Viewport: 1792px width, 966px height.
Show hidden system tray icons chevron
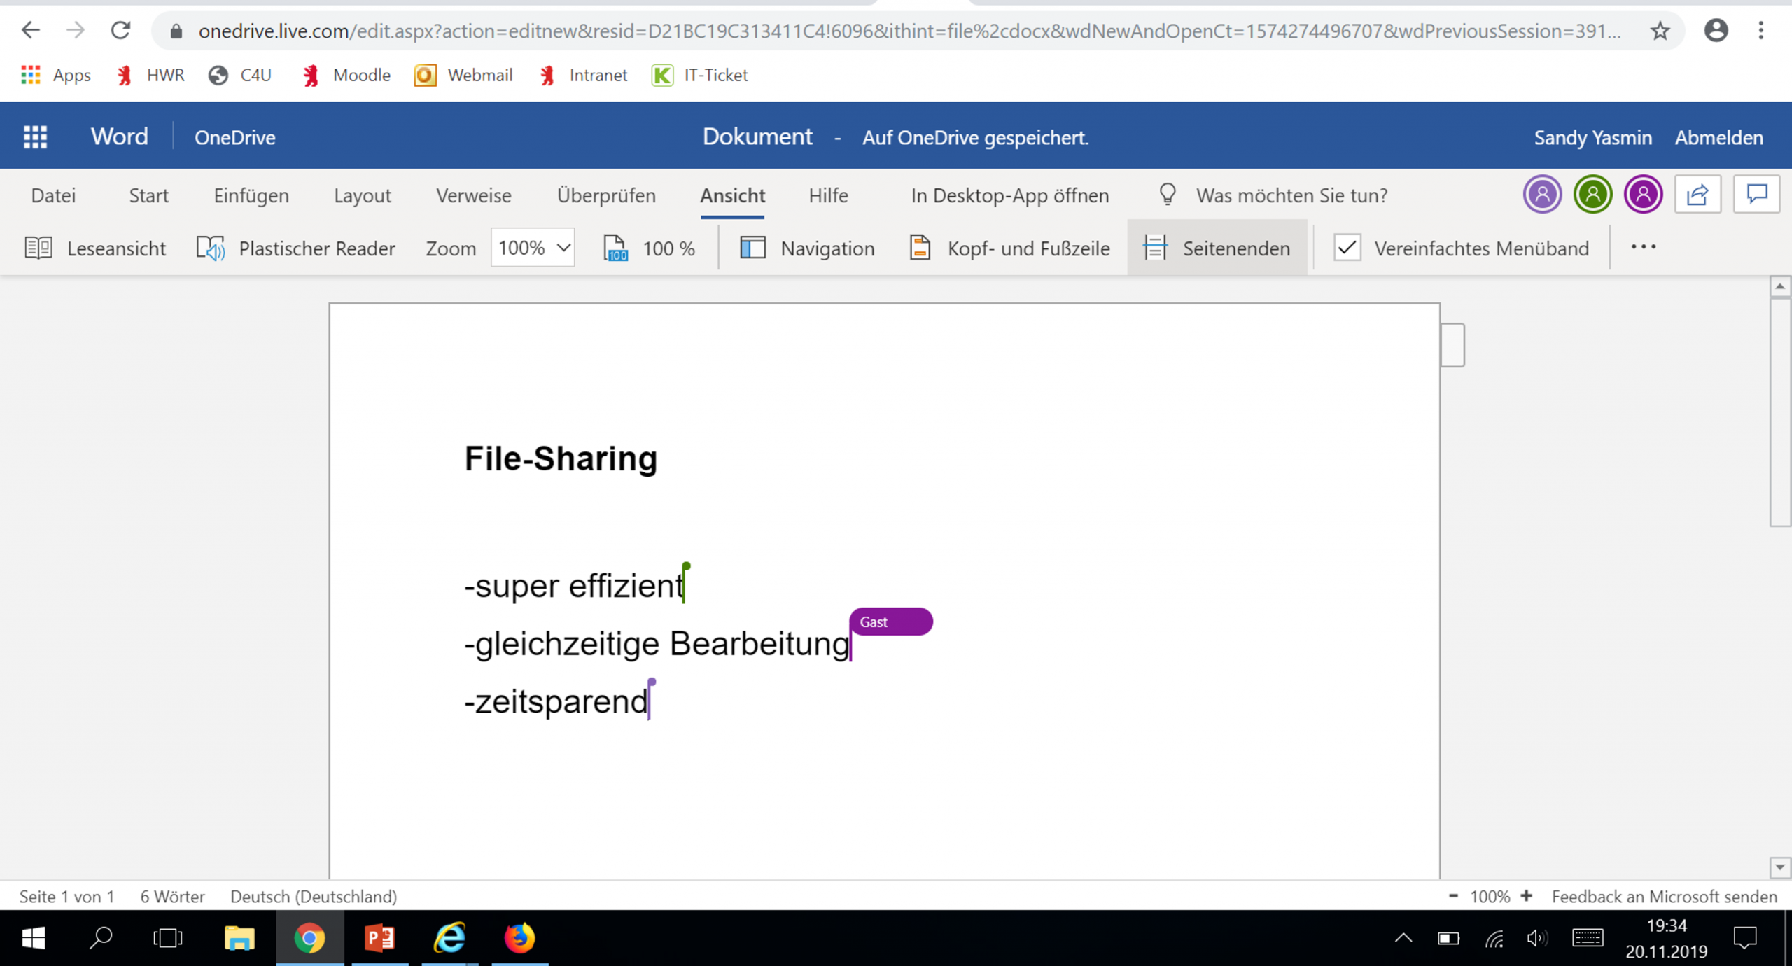(1403, 938)
